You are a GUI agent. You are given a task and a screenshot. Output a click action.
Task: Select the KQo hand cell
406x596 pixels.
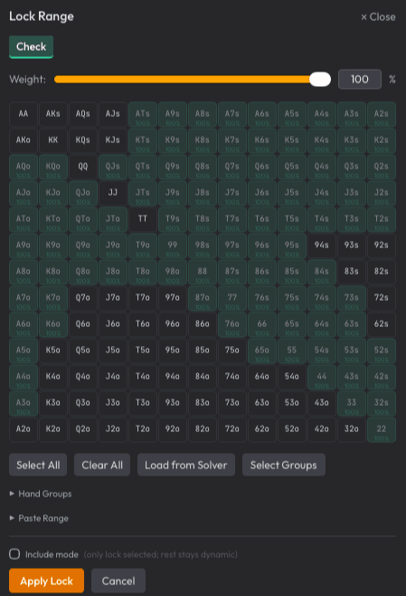(53, 167)
